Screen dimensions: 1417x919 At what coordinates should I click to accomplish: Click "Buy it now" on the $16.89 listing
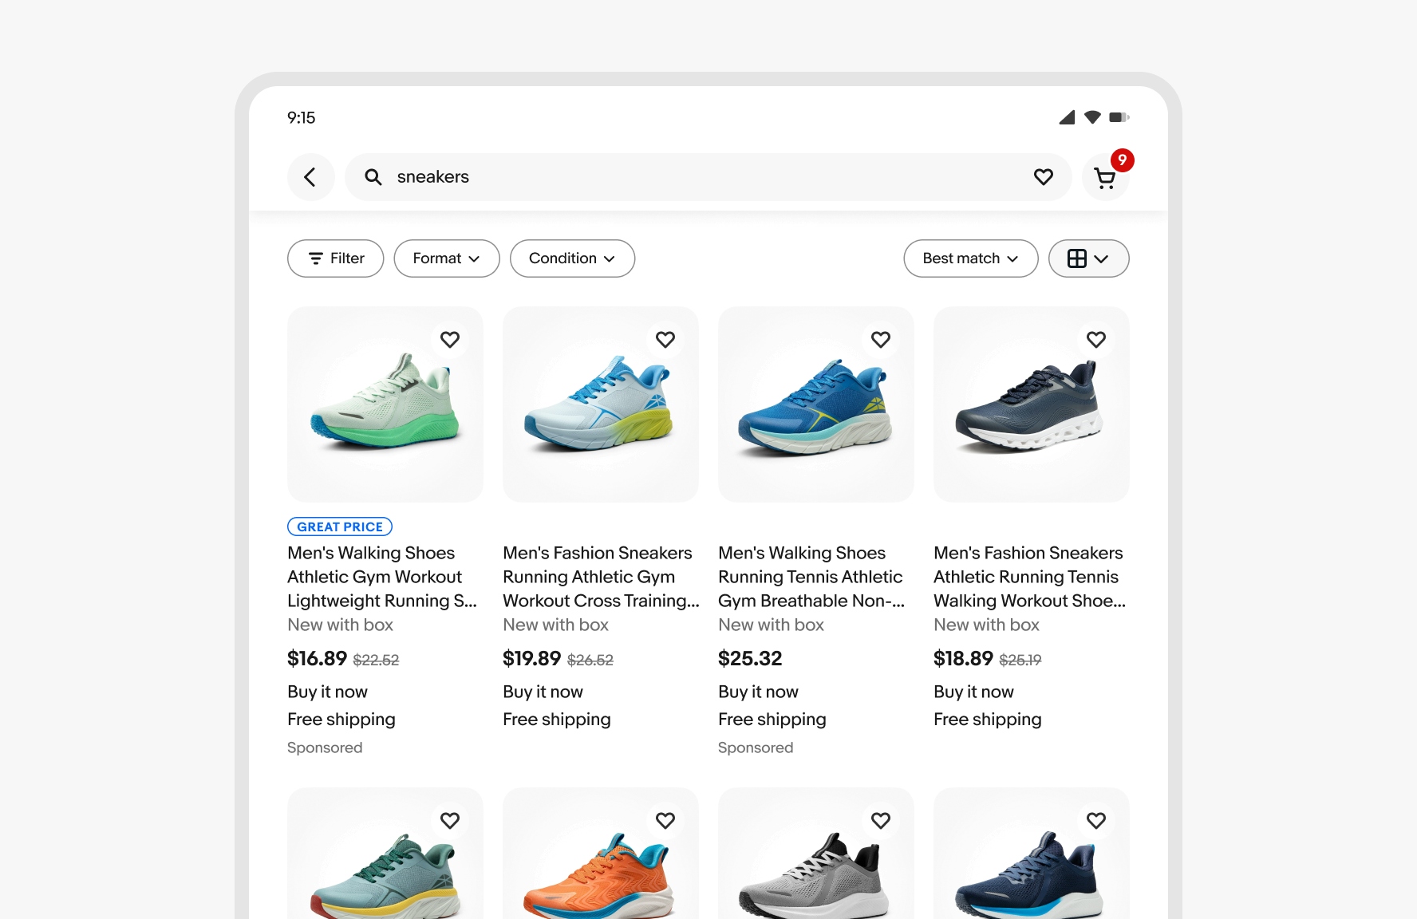[328, 692]
